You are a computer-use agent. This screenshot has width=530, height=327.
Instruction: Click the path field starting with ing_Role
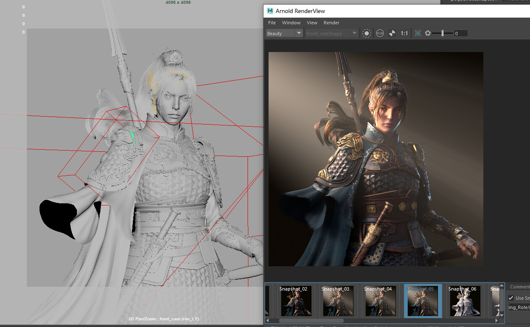tap(519, 308)
